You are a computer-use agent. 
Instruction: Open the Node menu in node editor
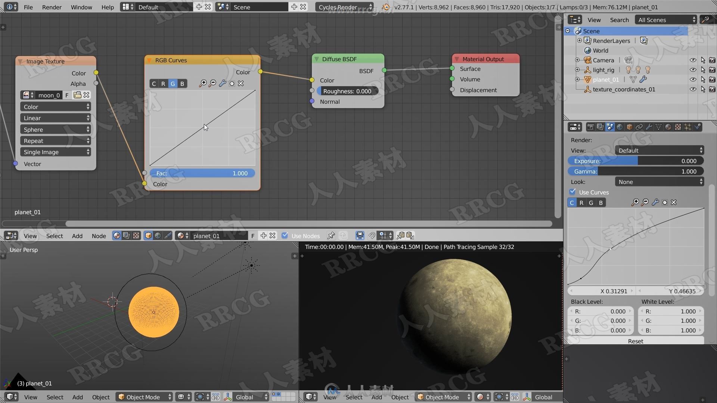pos(99,235)
